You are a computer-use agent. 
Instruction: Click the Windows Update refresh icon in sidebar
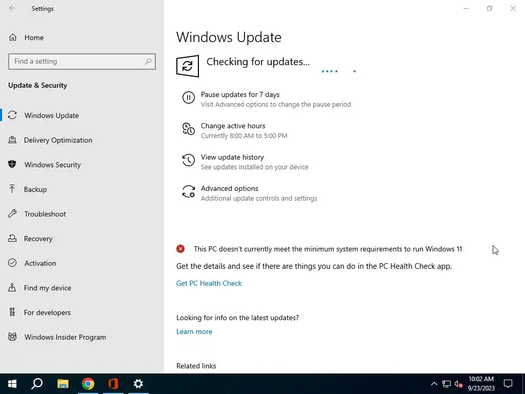[12, 115]
